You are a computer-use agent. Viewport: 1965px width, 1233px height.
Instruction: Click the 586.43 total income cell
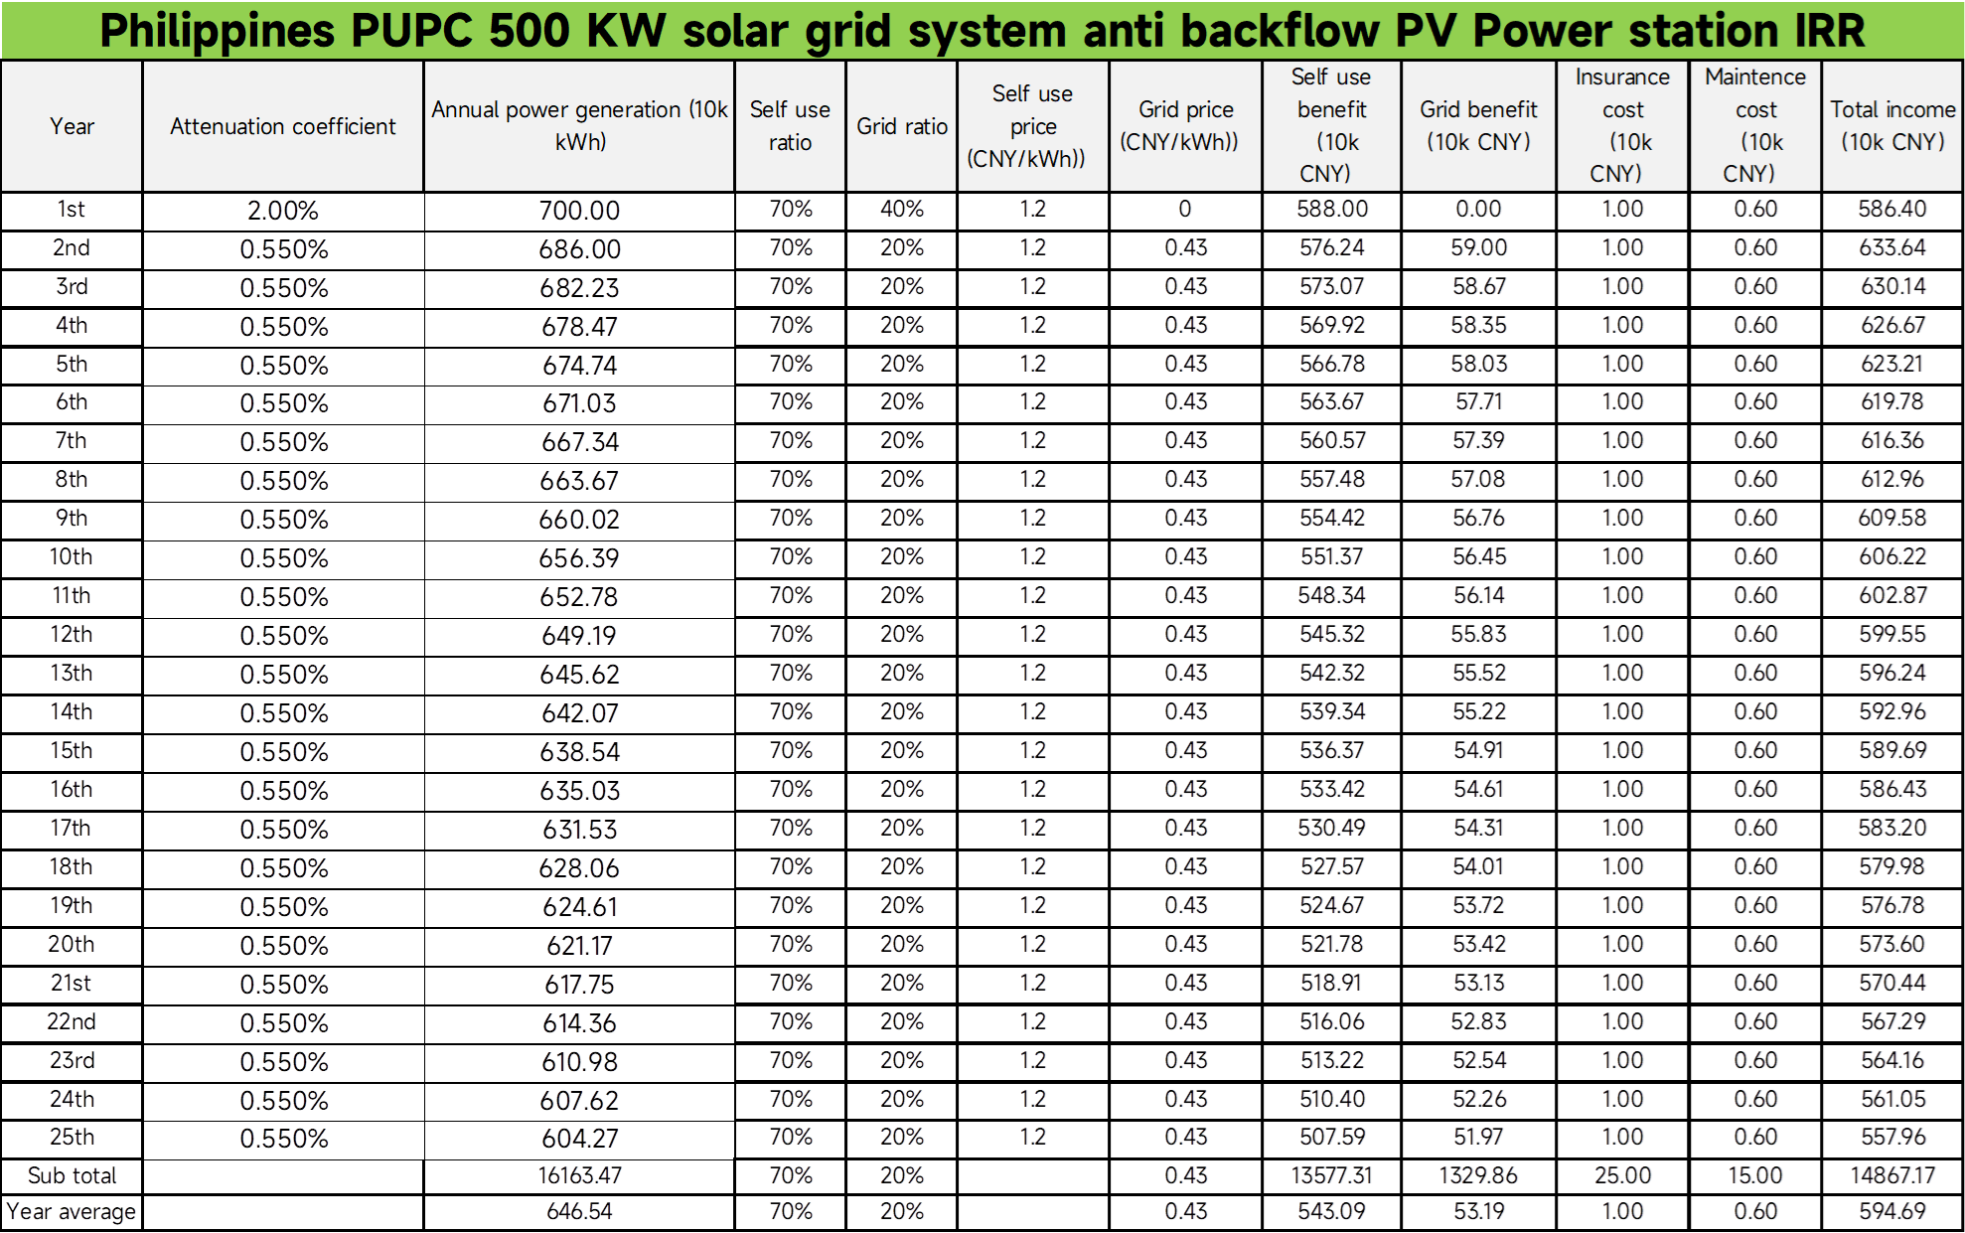click(1892, 790)
